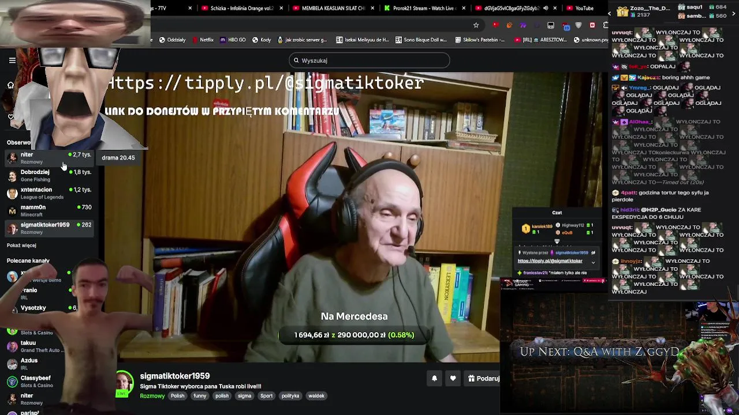Image resolution: width=739 pixels, height=415 pixels.
Task: Click the Sport tag
Action: pyautogui.click(x=266, y=396)
